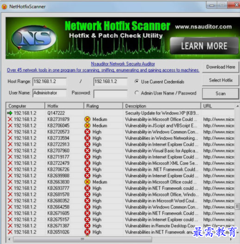
Task: Click the NetHotfixScanner title bar app icon
Action: [4, 7]
